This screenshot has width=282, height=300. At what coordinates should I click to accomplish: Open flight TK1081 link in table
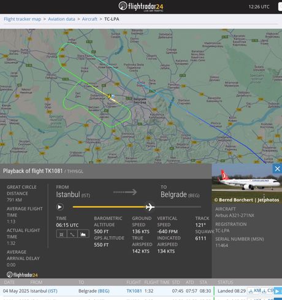tap(134, 291)
